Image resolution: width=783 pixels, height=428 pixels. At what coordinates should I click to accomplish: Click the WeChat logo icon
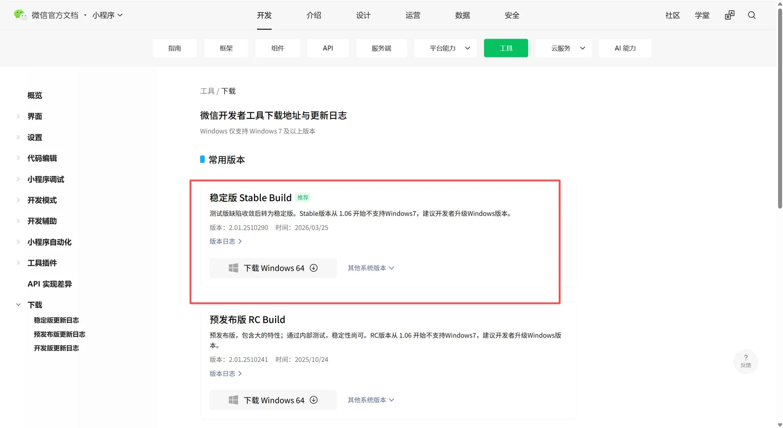[x=20, y=15]
